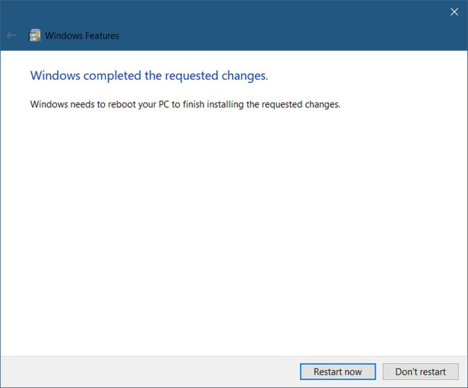Choose Don't restart
This screenshot has width=468, height=388.
coord(420,372)
